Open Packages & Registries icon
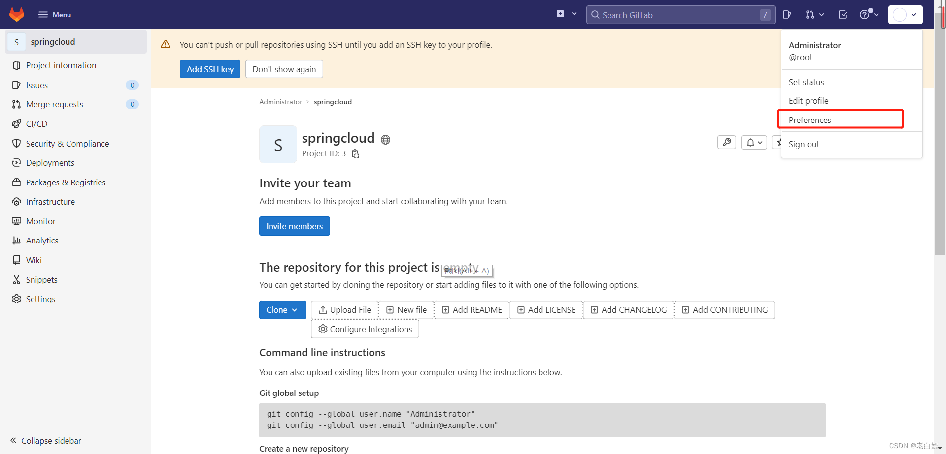 pos(16,182)
